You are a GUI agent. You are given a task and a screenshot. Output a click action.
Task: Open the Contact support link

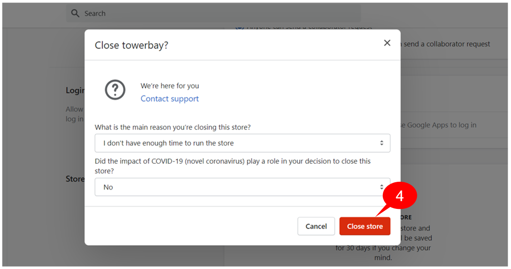pyautogui.click(x=170, y=98)
